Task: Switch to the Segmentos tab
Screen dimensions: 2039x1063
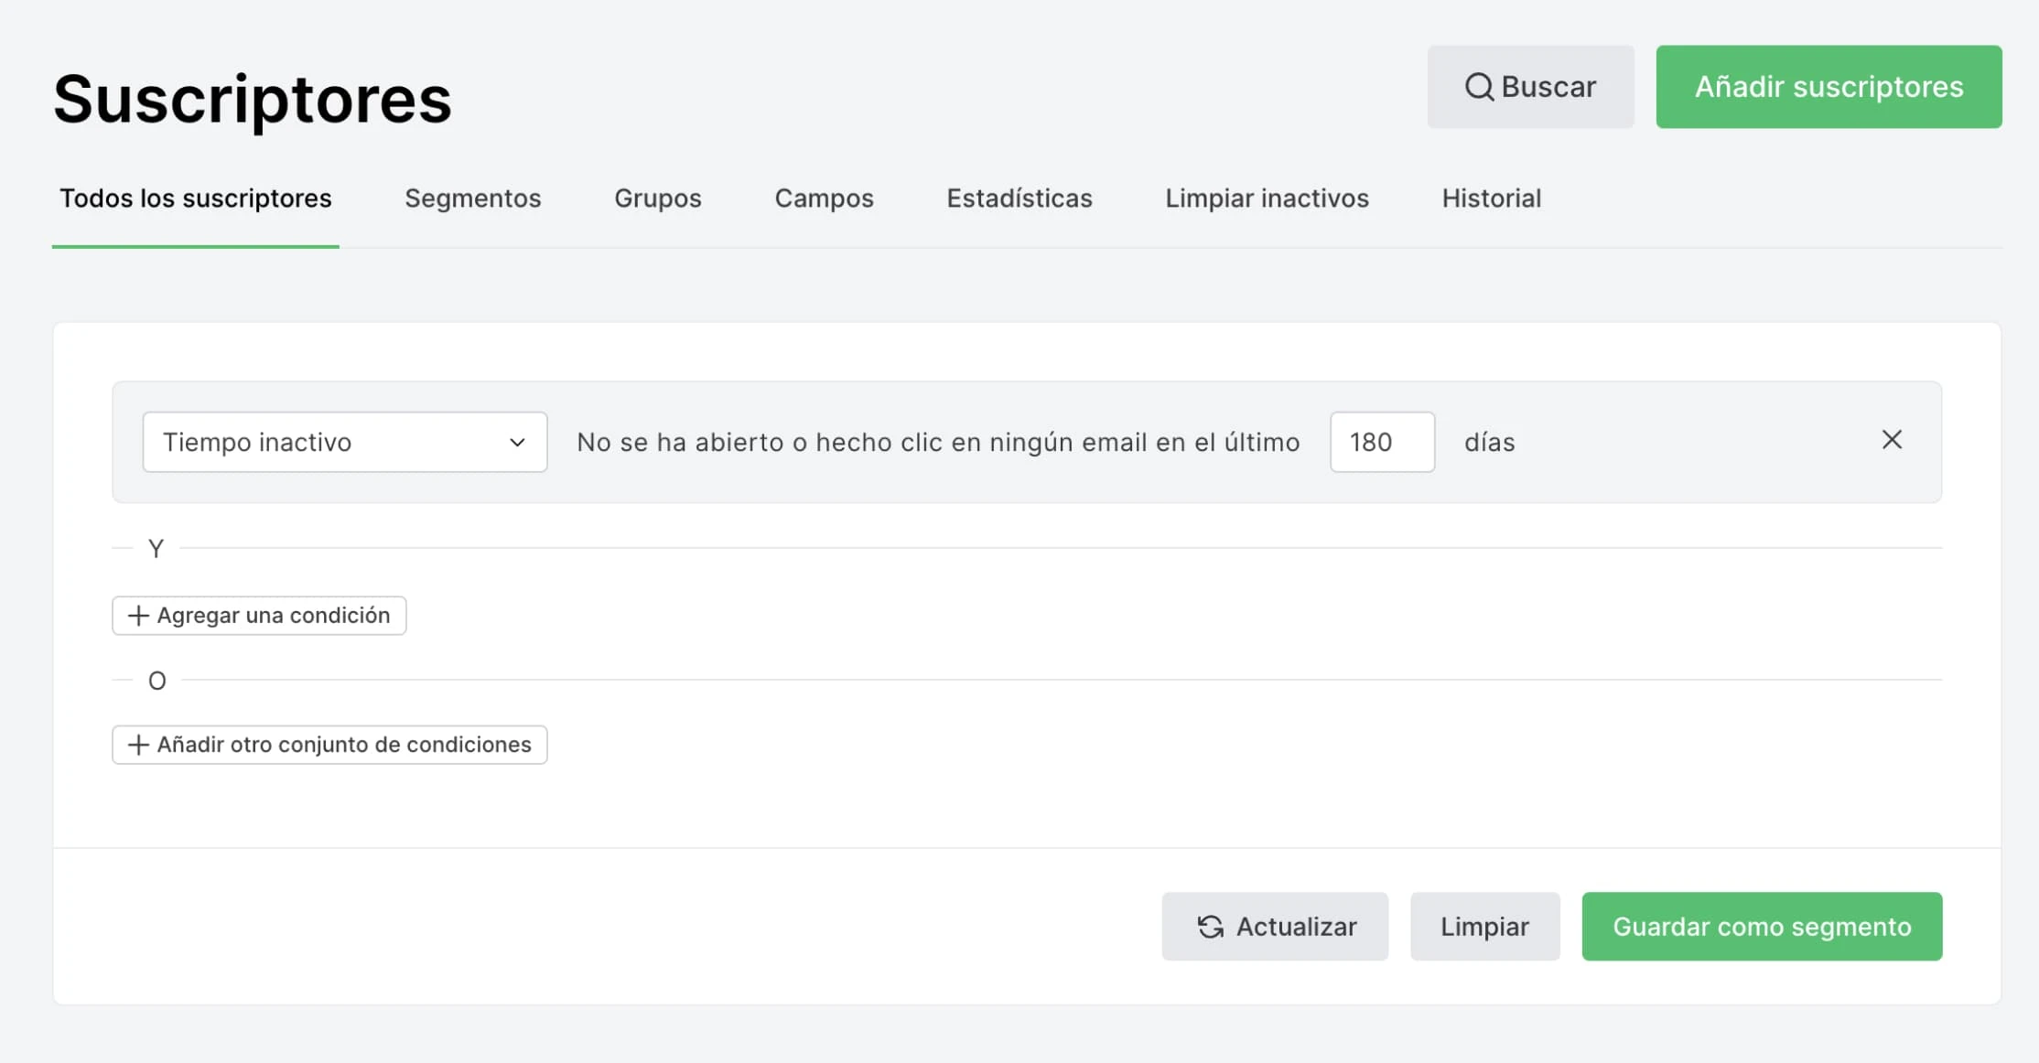Action: point(472,199)
